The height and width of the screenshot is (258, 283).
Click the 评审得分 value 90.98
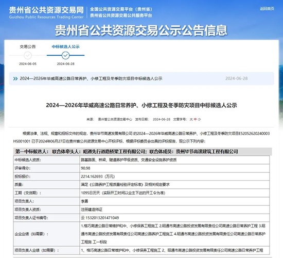pos(85,168)
